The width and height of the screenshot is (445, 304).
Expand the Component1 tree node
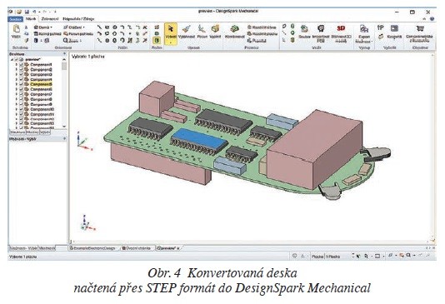coord(17,64)
